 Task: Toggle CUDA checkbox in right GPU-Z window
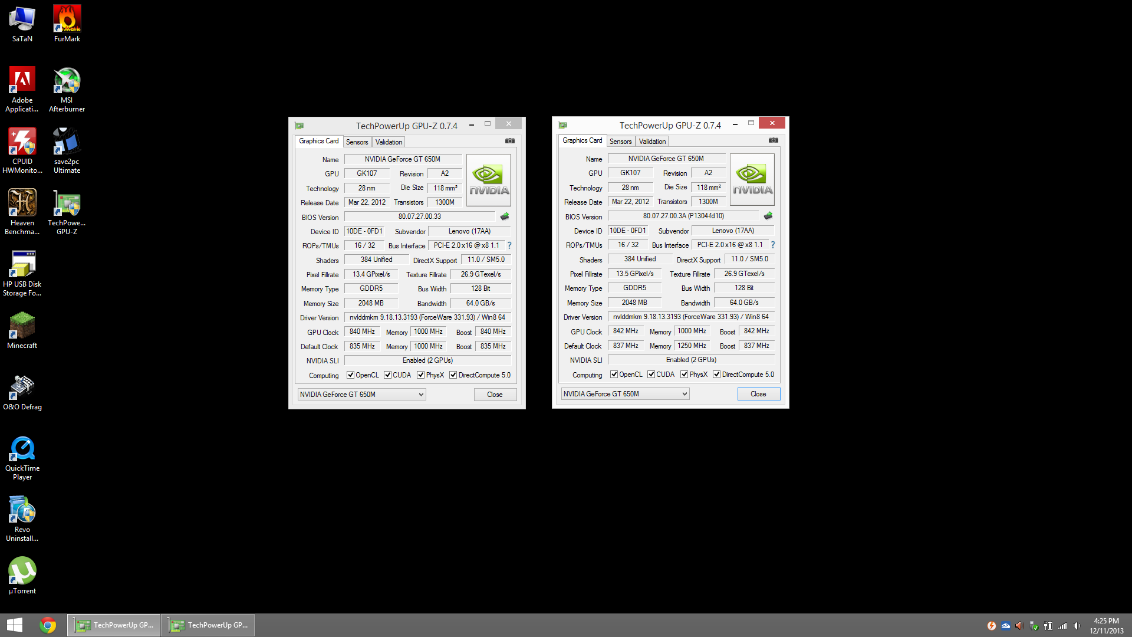(651, 375)
